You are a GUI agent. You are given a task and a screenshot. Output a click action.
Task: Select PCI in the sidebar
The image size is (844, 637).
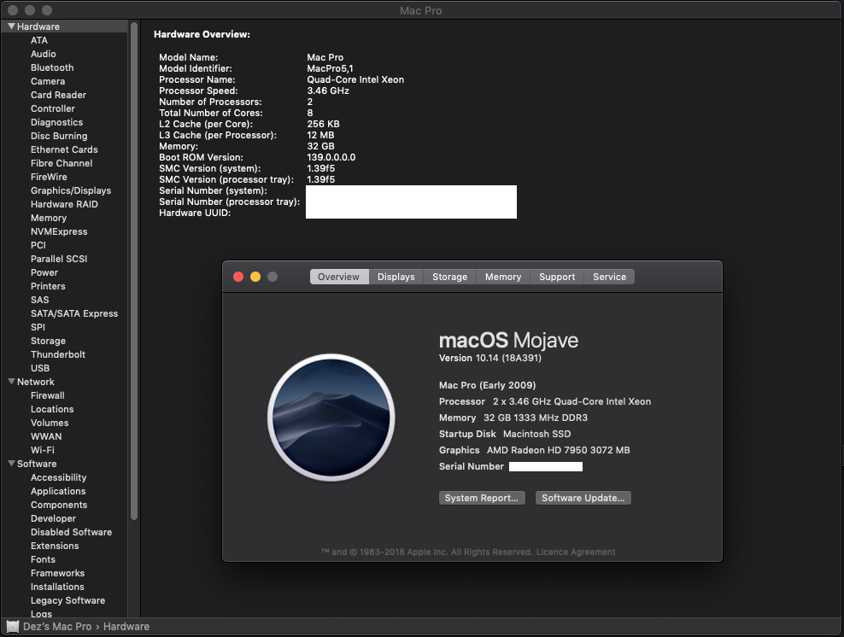click(38, 245)
